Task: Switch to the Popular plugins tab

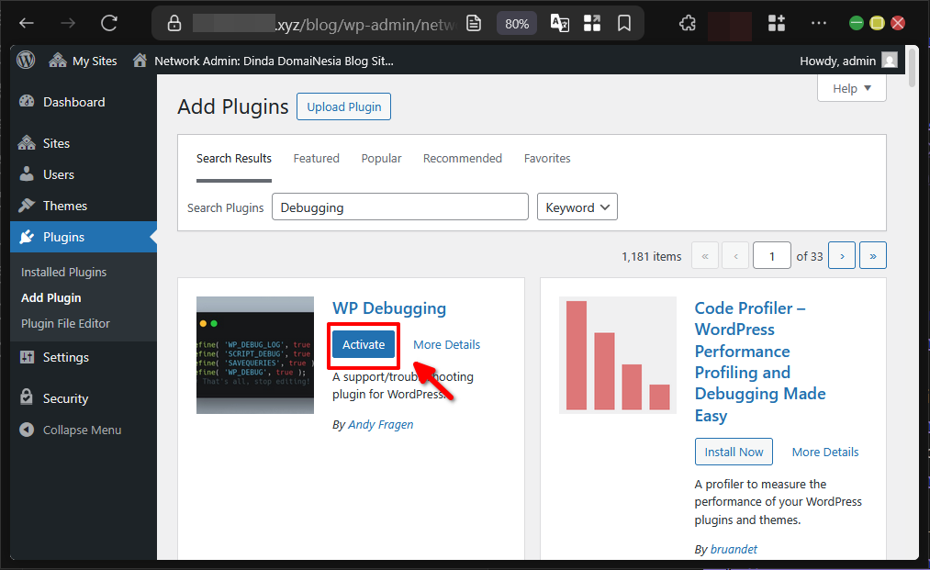Action: point(381,158)
